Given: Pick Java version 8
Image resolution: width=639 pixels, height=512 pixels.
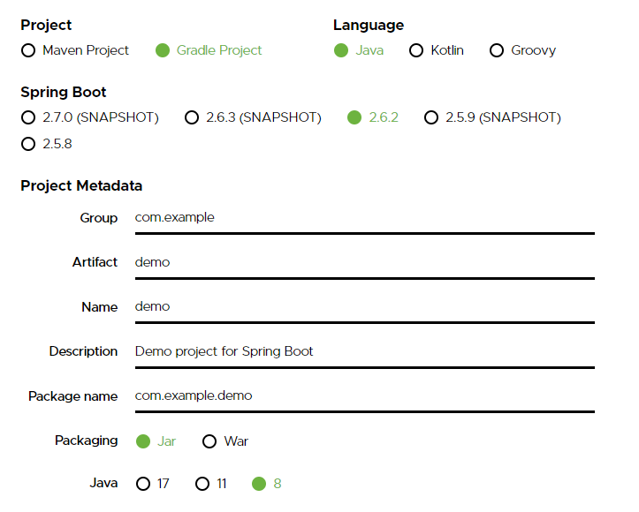Looking at the screenshot, I should tap(259, 484).
